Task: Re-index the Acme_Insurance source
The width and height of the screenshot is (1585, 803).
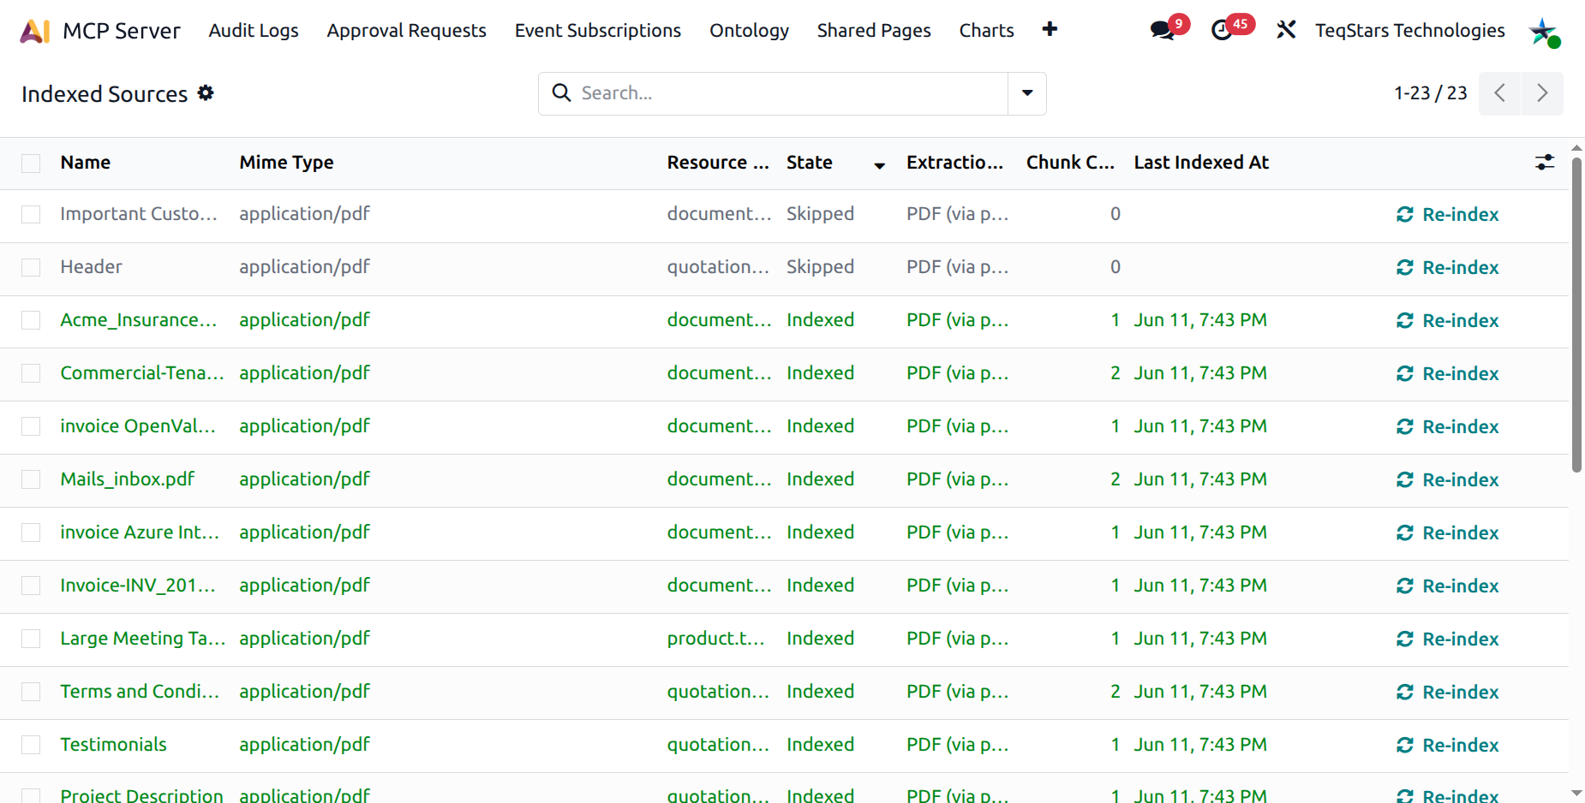Action: [1447, 321]
